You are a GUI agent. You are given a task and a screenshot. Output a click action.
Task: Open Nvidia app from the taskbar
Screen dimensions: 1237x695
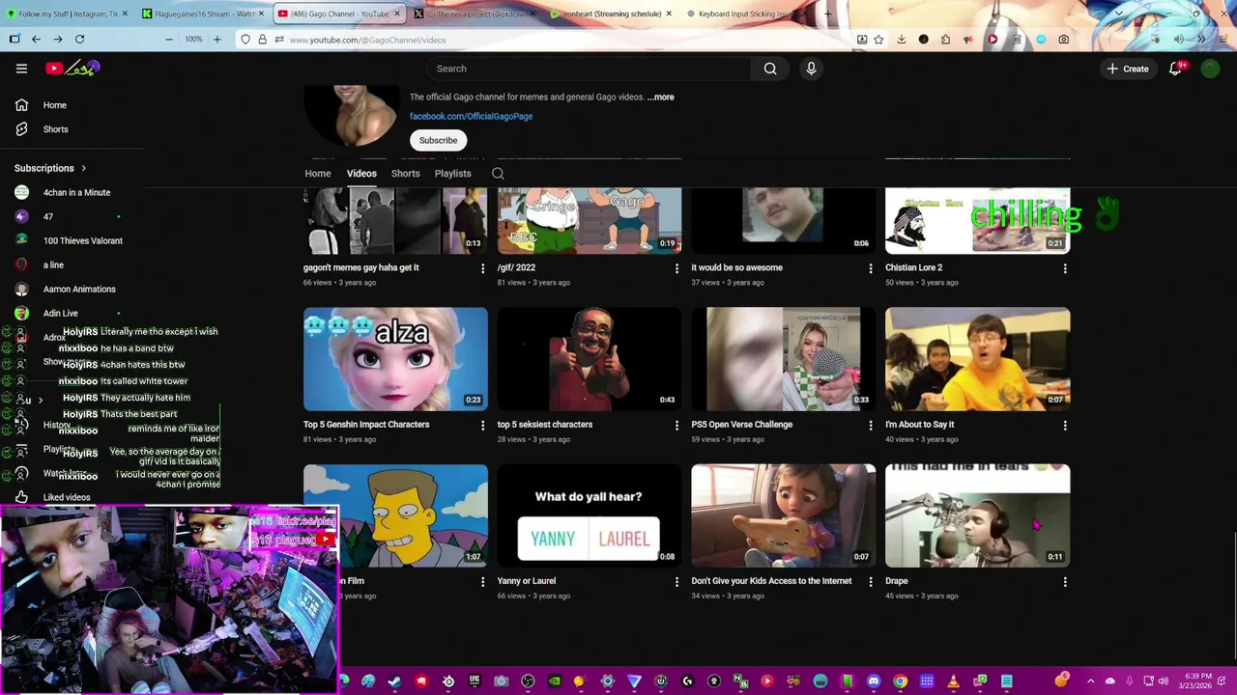[x=554, y=681]
